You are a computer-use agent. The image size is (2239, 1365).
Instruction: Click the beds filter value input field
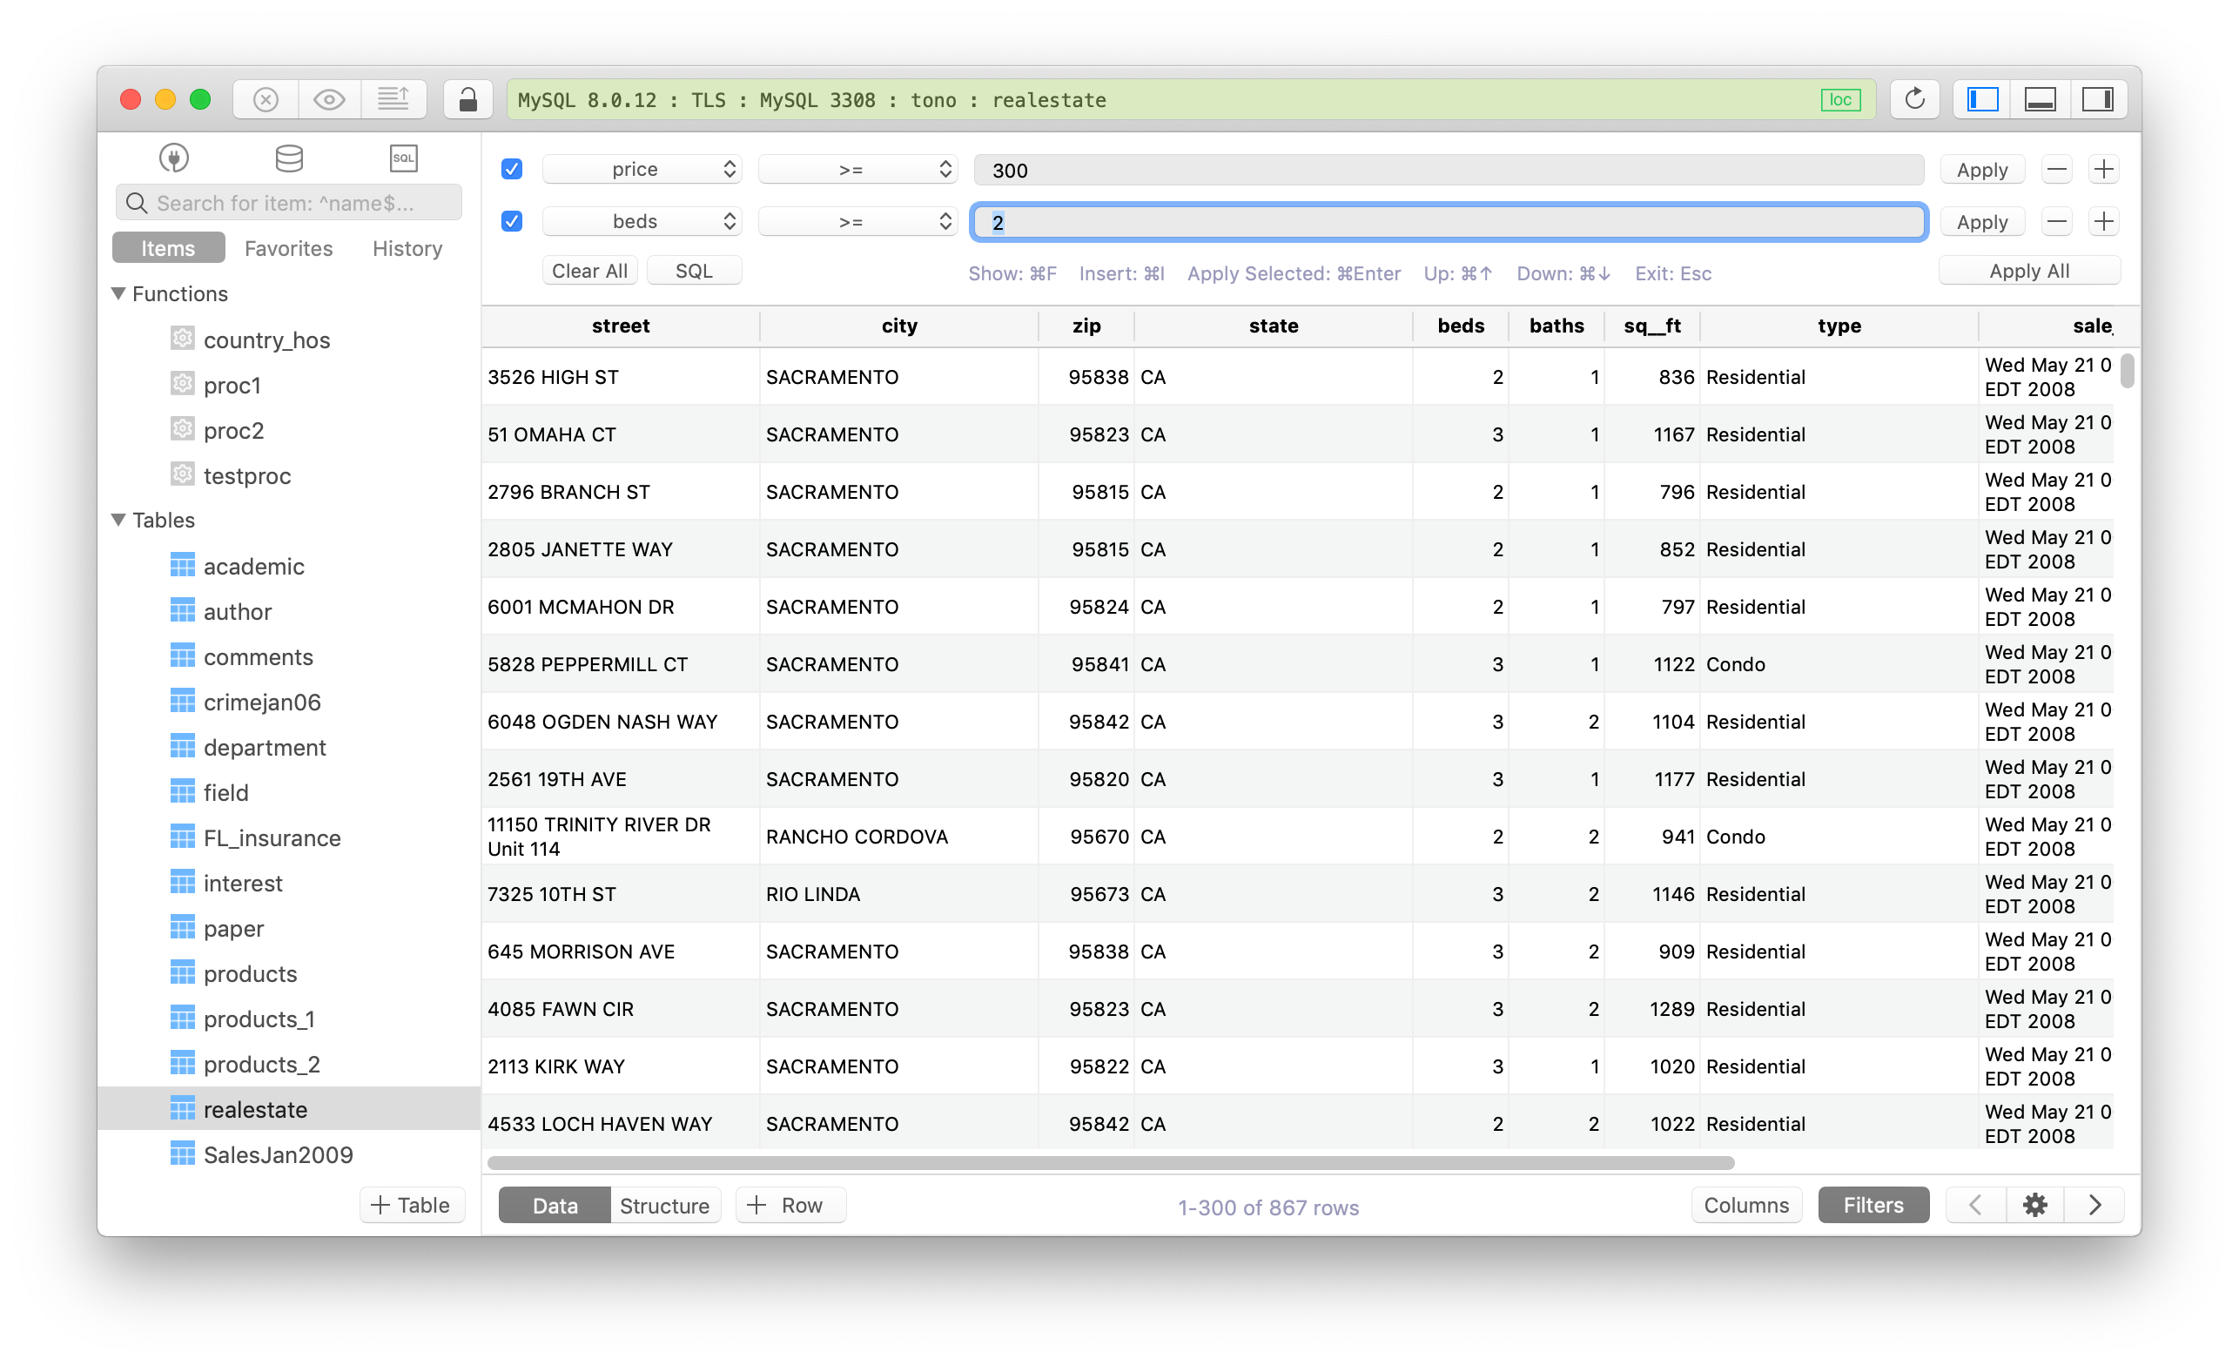[x=1449, y=223]
